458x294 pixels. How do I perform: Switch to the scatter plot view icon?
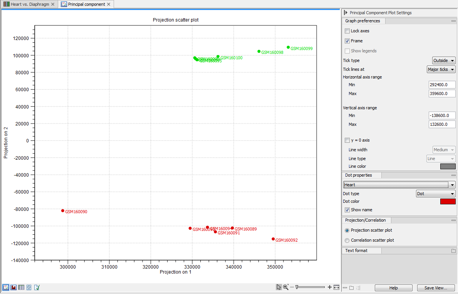[x=6, y=287]
